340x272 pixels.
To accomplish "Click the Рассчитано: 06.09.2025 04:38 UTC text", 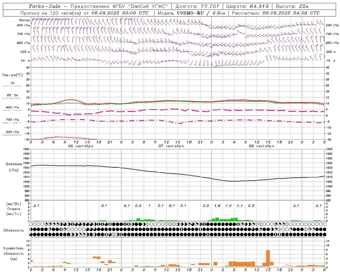I will point(276,13).
